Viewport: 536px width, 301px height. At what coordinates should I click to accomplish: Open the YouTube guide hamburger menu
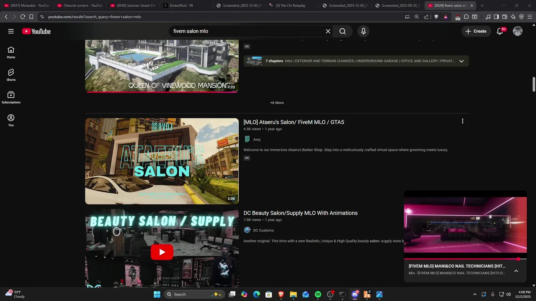[11, 31]
